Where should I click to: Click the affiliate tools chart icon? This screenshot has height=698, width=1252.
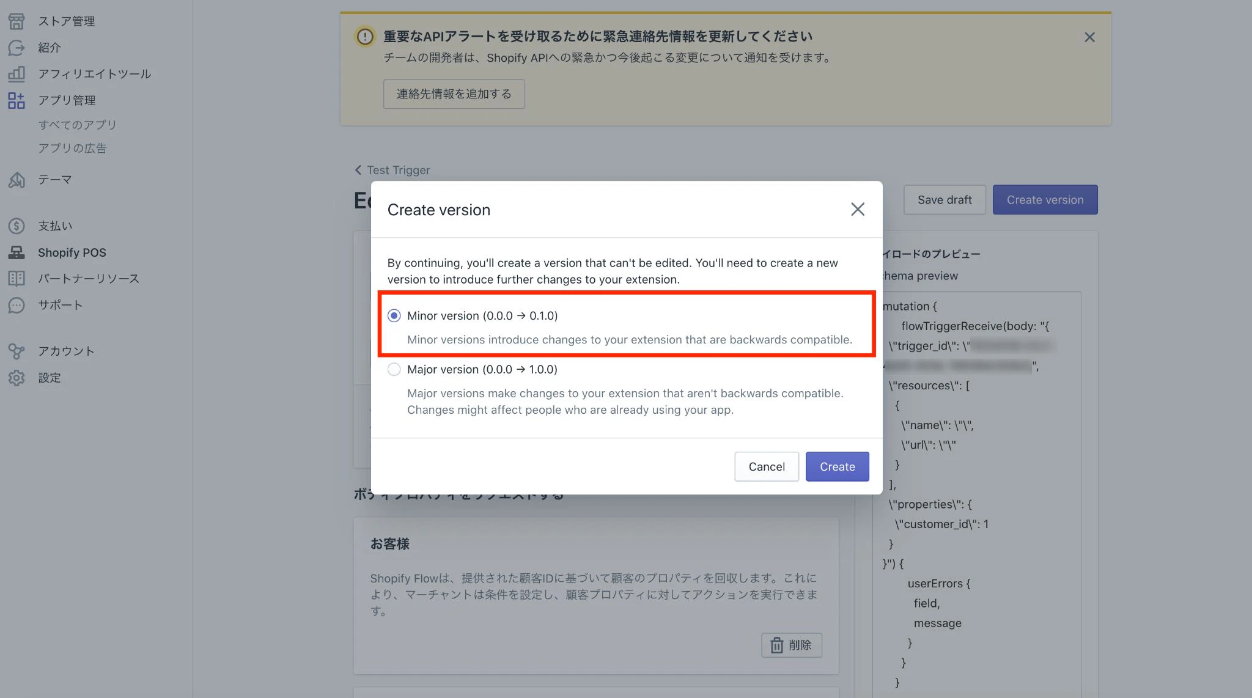click(17, 74)
